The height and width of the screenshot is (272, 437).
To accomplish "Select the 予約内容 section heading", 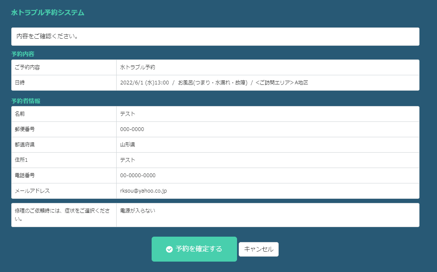I will tap(22, 54).
